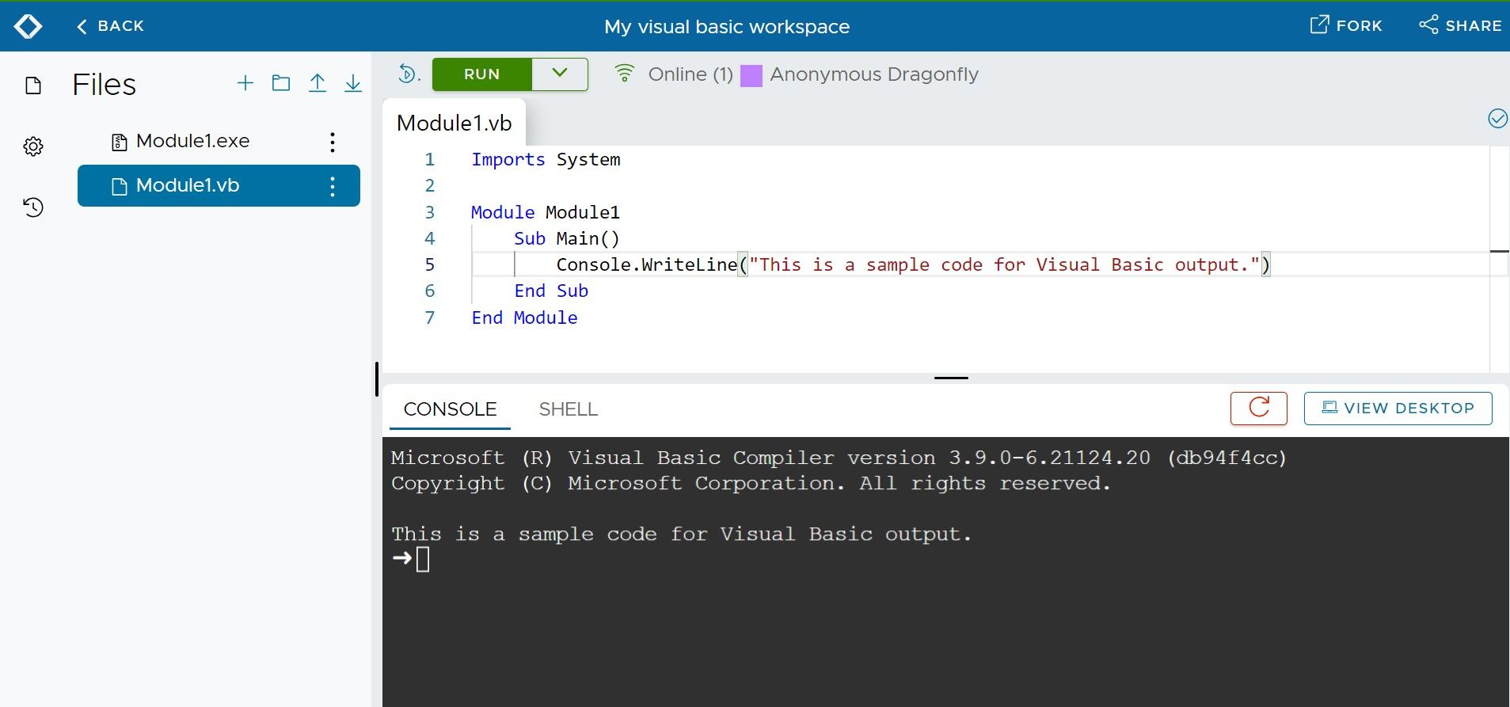This screenshot has height=707, width=1510.
Task: Click the VIEW DESKTOP button
Action: coord(1398,409)
